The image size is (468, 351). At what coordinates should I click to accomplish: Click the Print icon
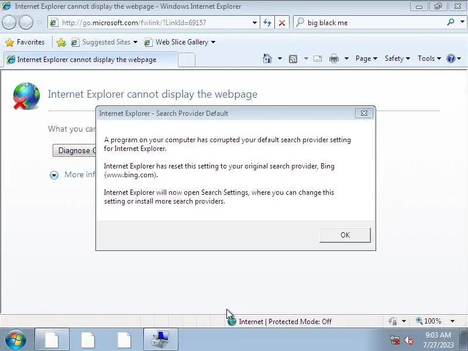pos(333,59)
